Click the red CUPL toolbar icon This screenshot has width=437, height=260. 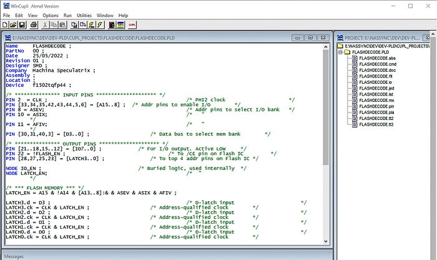click(132, 25)
